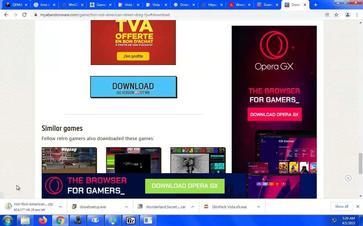This screenshot has height=226, width=363.
Task: Expand options for Hot-Rod-American zip download
Action: [60, 207]
